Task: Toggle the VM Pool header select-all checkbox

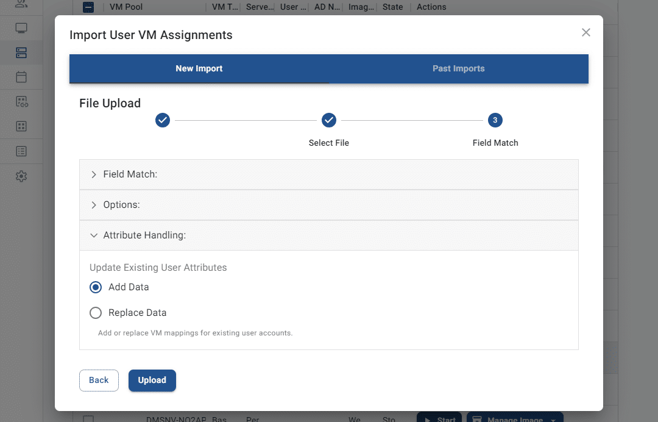Action: point(88,7)
